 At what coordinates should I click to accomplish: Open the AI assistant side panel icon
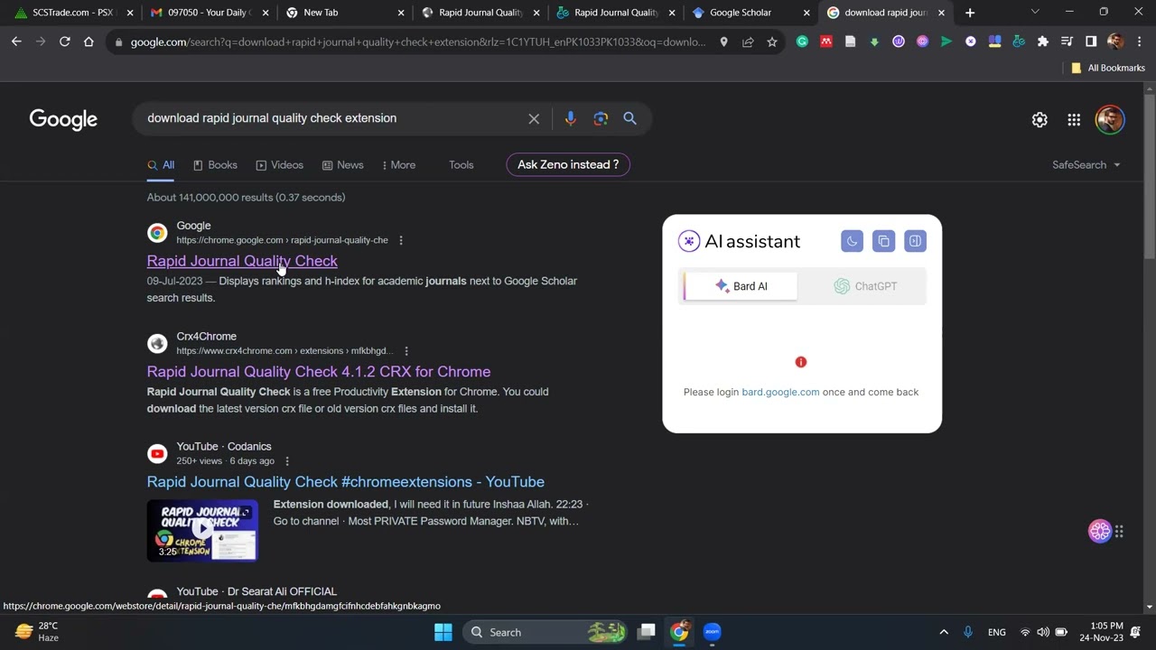point(915,241)
